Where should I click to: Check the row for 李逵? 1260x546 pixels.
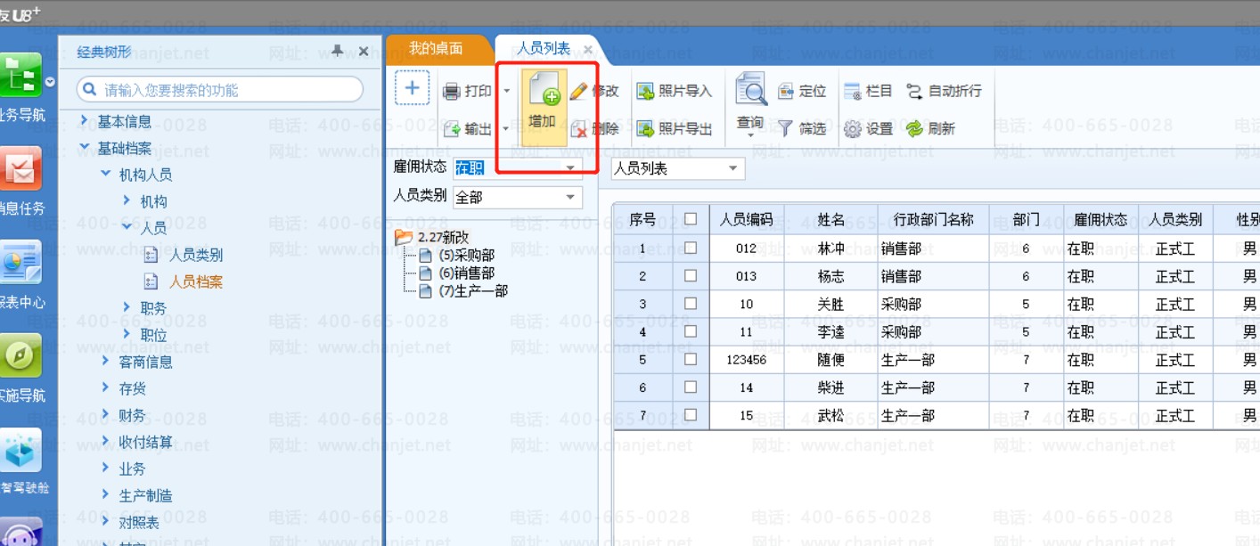click(691, 331)
